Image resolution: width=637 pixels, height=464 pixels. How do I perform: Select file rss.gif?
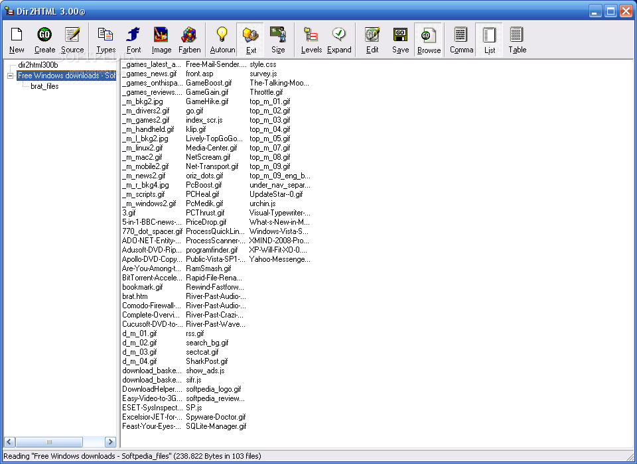tap(195, 333)
